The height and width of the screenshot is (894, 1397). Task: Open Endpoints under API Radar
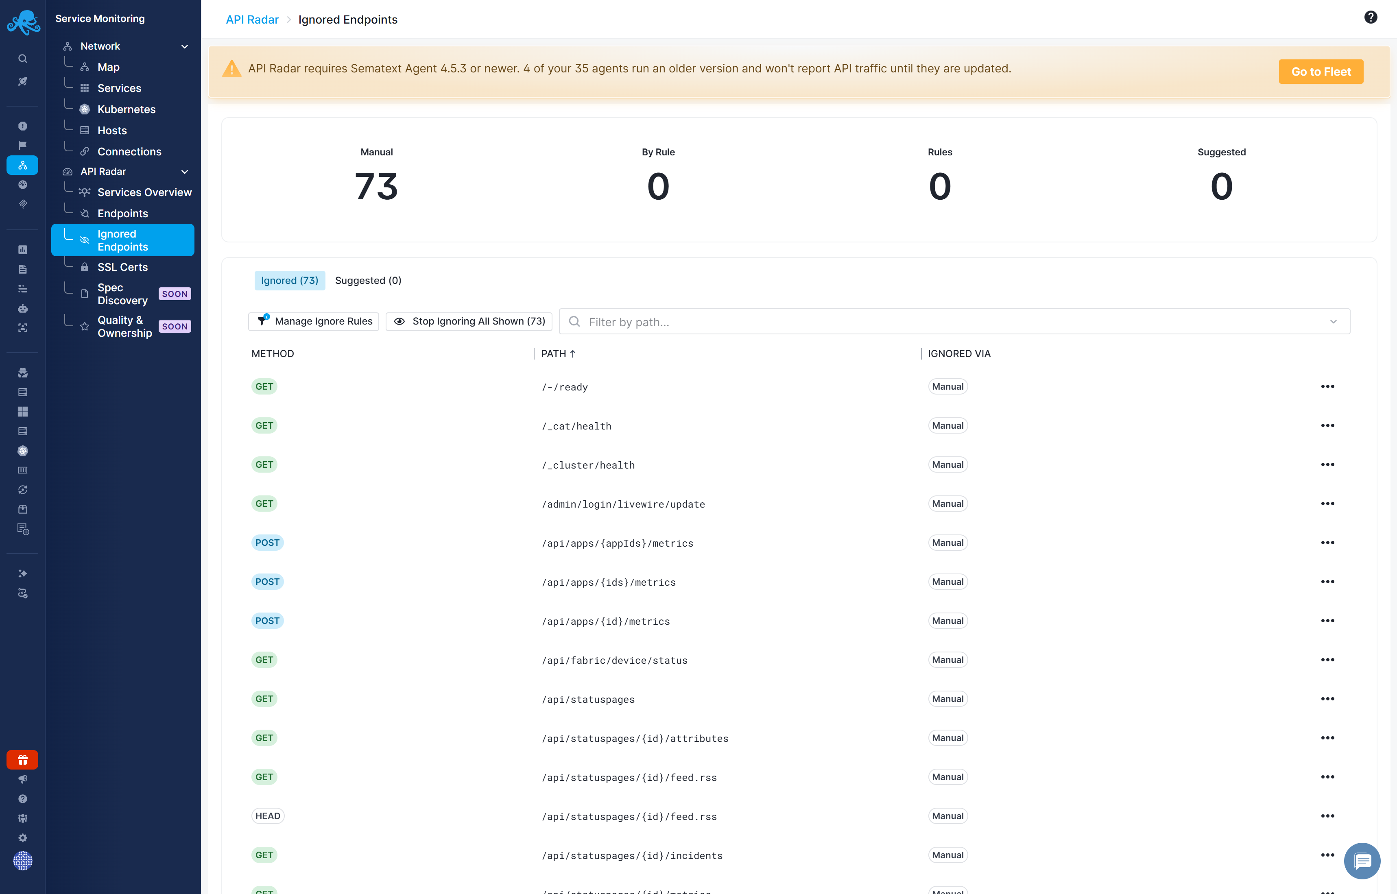point(122,214)
